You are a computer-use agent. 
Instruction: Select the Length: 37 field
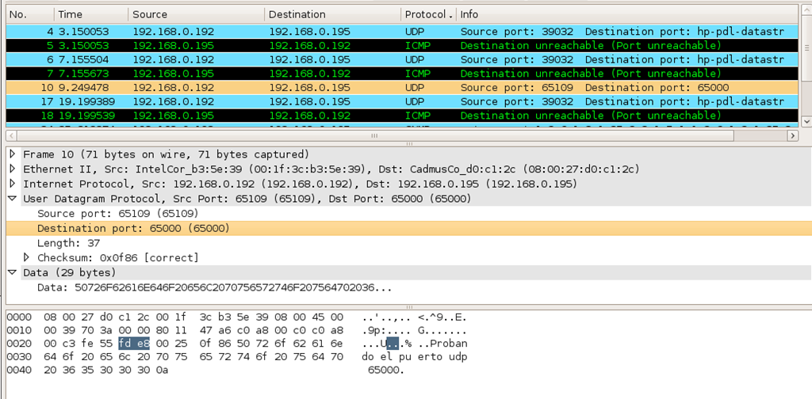click(x=68, y=243)
